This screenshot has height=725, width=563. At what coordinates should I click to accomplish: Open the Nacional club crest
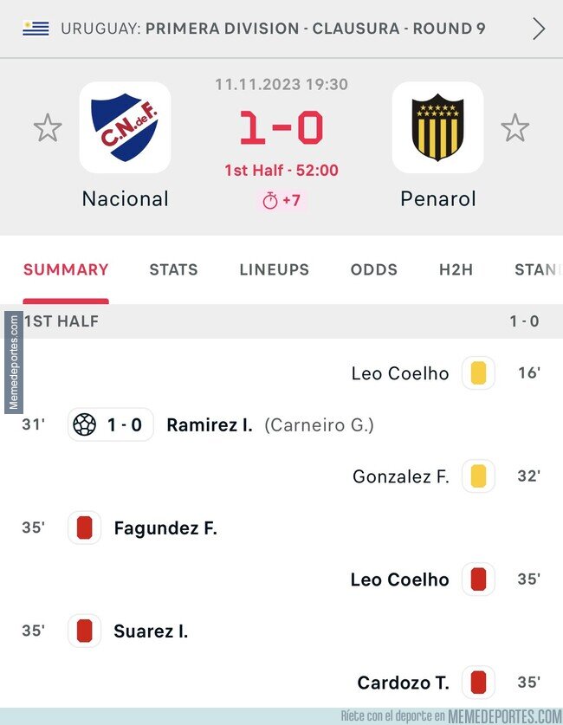pos(125,127)
